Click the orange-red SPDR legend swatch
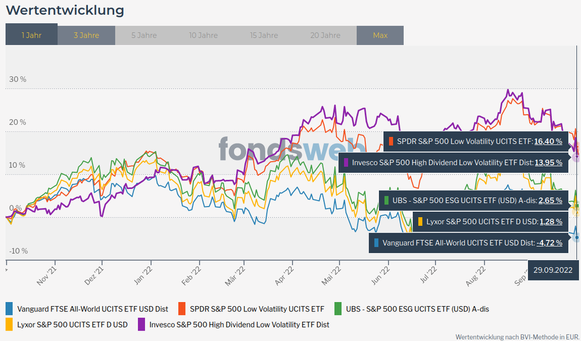 182,309
